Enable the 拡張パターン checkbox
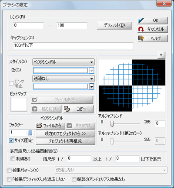This screenshot has width=174, height=188. pyautogui.click(x=9, y=170)
